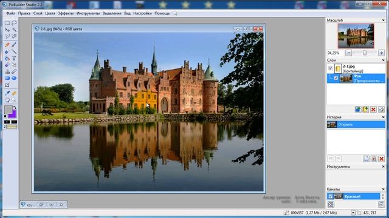Viewport: 389px width, 218px height.
Task: Swap foreground and background colors arrow
Action: [15, 108]
